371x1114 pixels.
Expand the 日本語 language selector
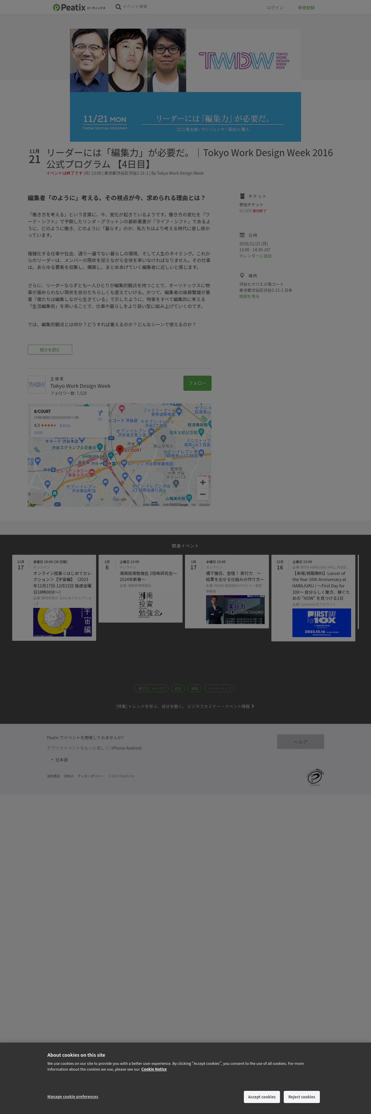tap(60, 759)
